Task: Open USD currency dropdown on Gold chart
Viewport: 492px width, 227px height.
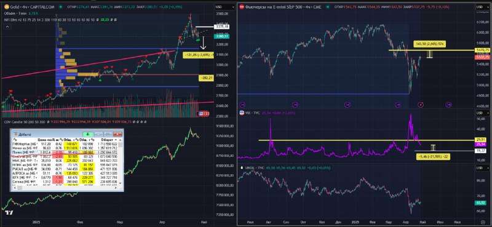Action: [x=225, y=7]
